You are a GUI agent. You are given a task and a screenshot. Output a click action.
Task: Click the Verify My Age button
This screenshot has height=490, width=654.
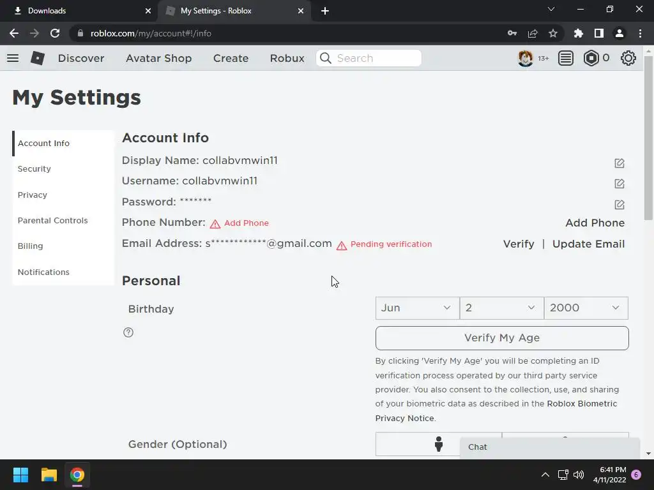coord(502,338)
